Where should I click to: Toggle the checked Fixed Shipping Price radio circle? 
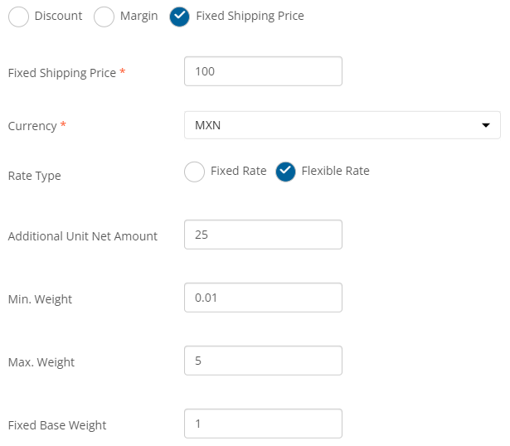pos(180,17)
